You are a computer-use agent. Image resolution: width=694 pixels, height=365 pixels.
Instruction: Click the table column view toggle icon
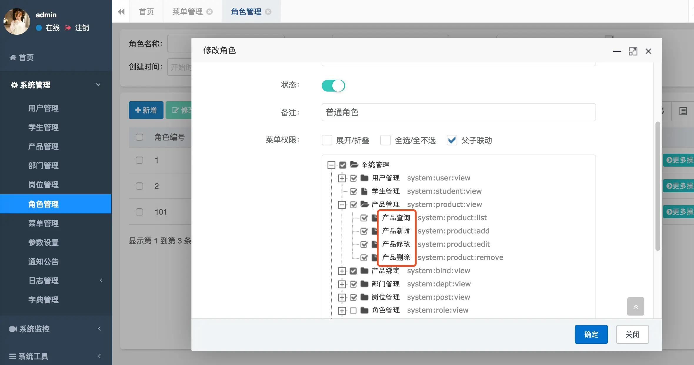[x=683, y=111]
